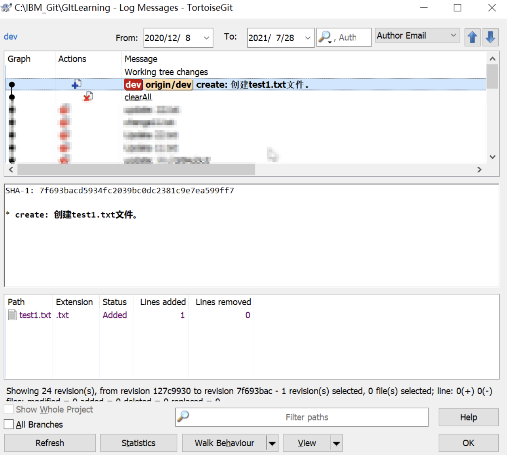Click the magnifier icon in Filter paths
This screenshot has width=507, height=455.
point(183,417)
